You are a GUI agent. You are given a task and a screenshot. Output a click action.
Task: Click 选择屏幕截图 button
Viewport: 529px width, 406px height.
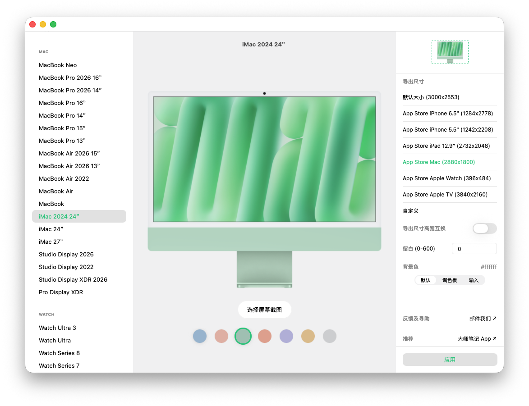coord(264,310)
